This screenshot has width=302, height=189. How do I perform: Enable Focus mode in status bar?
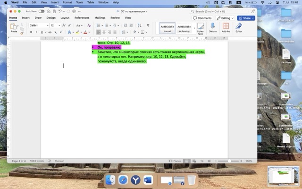tap(176, 161)
